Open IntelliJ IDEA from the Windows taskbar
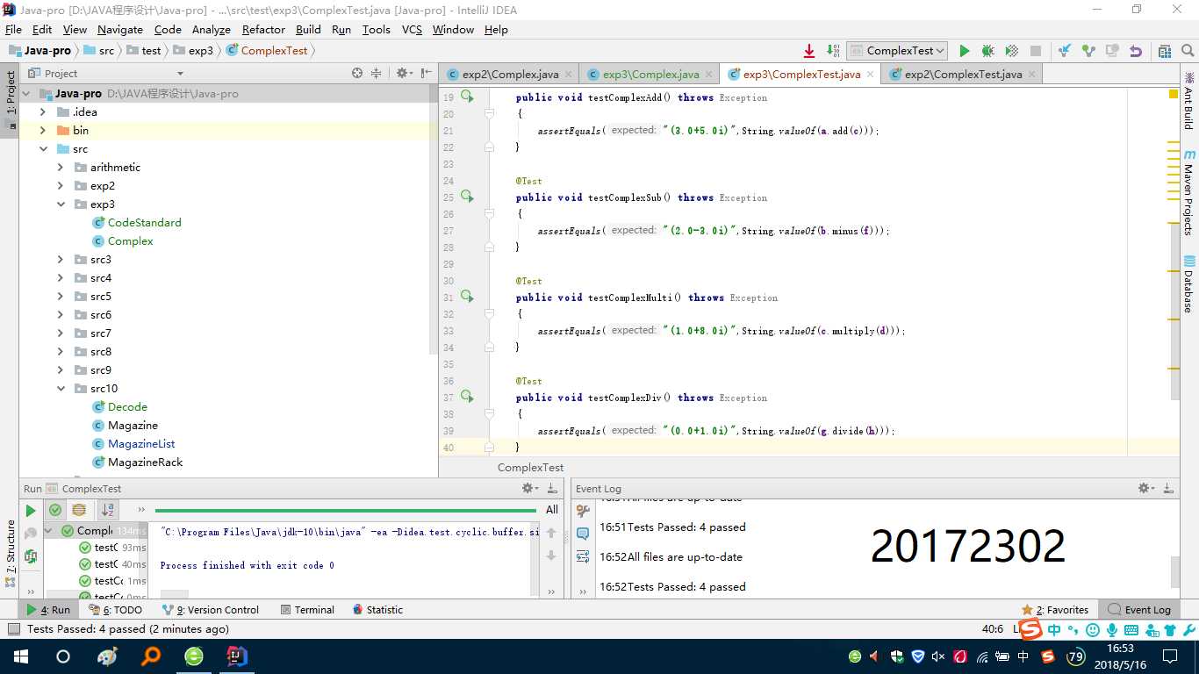The width and height of the screenshot is (1199, 674). 237,656
